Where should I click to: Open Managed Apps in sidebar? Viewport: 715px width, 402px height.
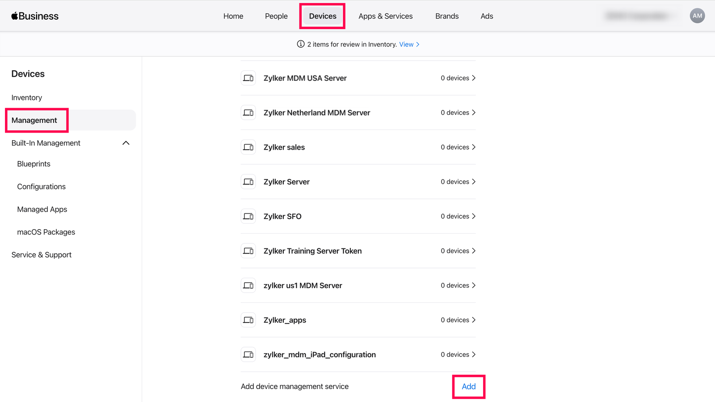(42, 209)
